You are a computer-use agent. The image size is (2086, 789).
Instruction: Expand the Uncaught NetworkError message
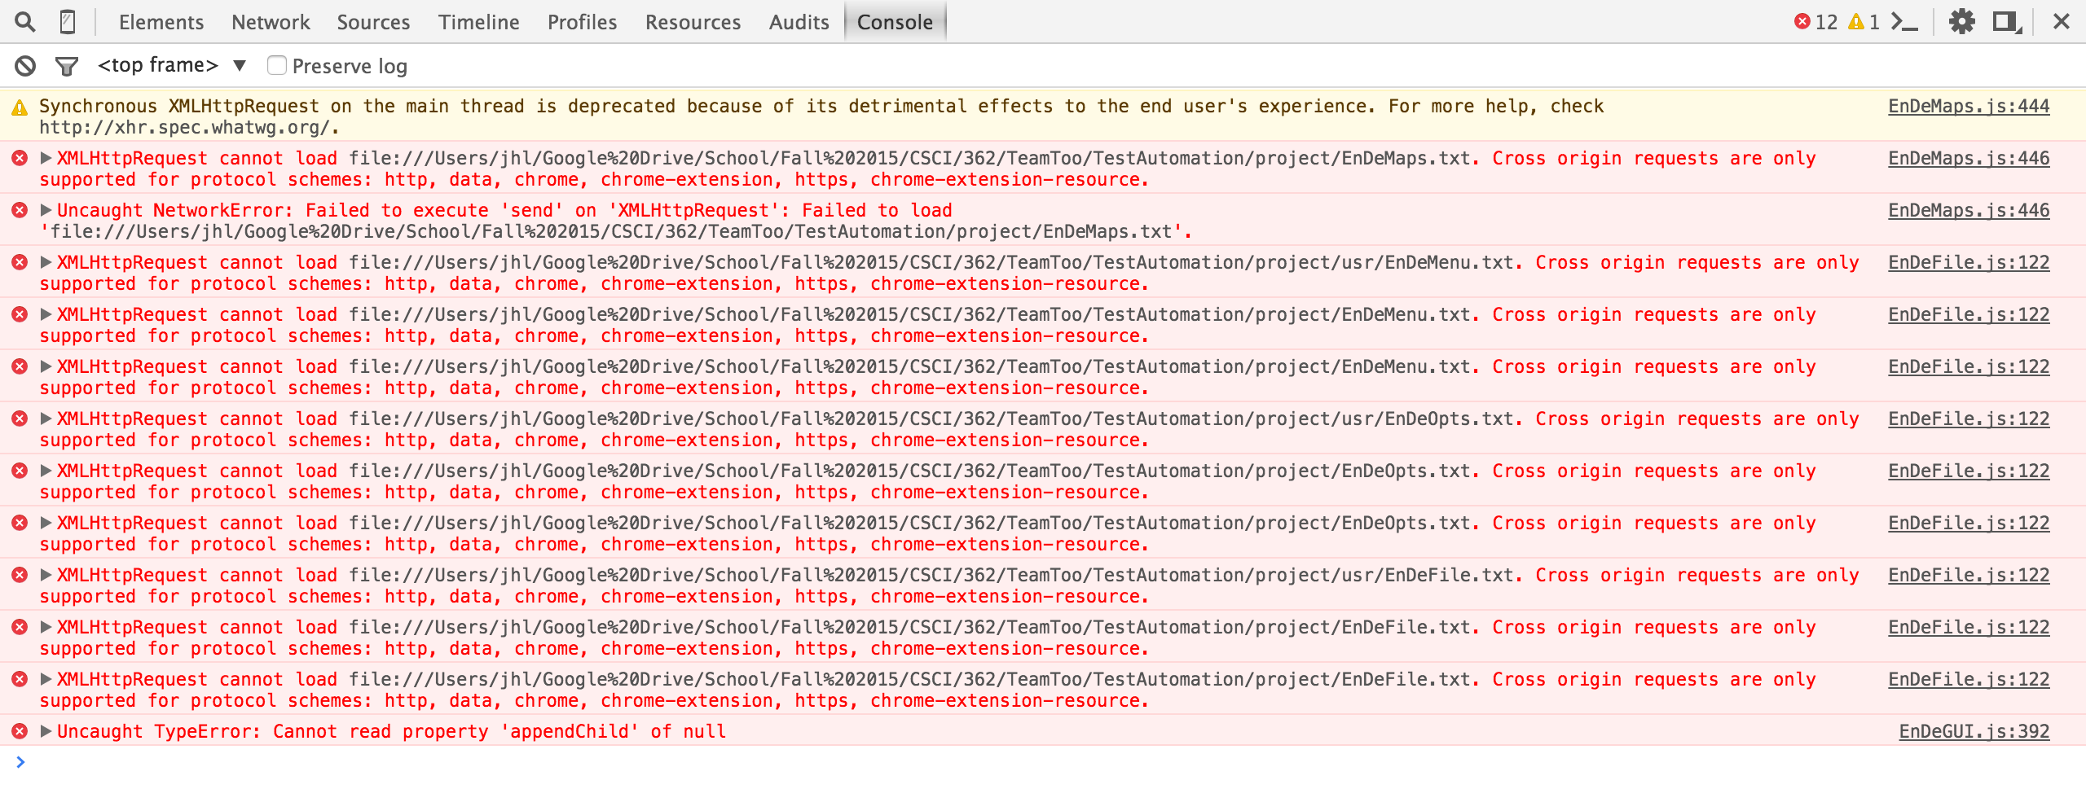(46, 209)
